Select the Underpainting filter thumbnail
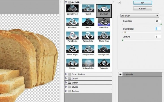This screenshot has width=164, height=102. pyautogui.click(x=88, y=63)
